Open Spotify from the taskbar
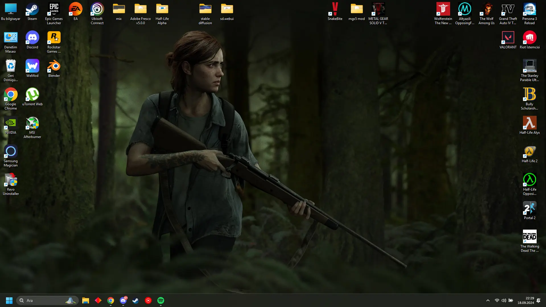The height and width of the screenshot is (307, 546). click(x=161, y=300)
